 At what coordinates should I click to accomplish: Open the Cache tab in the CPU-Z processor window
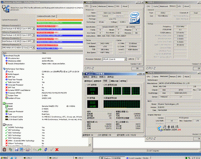point(94,6)
